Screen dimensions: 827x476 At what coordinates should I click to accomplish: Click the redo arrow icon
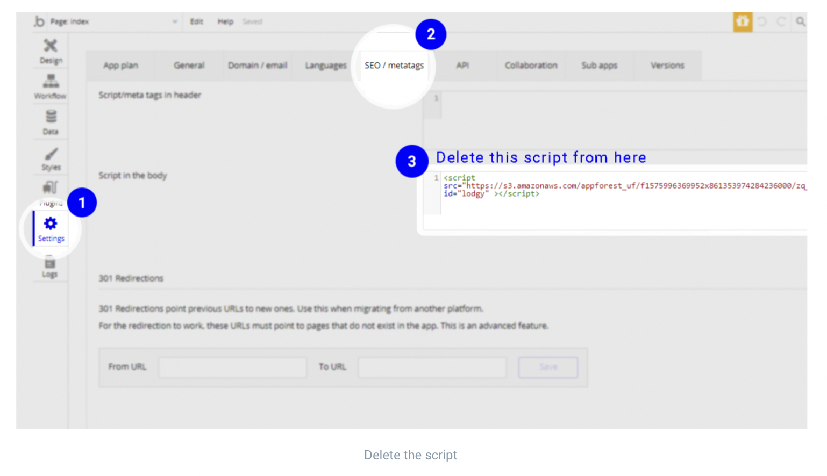(781, 21)
